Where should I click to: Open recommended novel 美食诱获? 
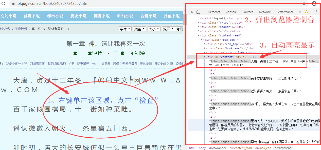pyautogui.click(x=146, y=63)
